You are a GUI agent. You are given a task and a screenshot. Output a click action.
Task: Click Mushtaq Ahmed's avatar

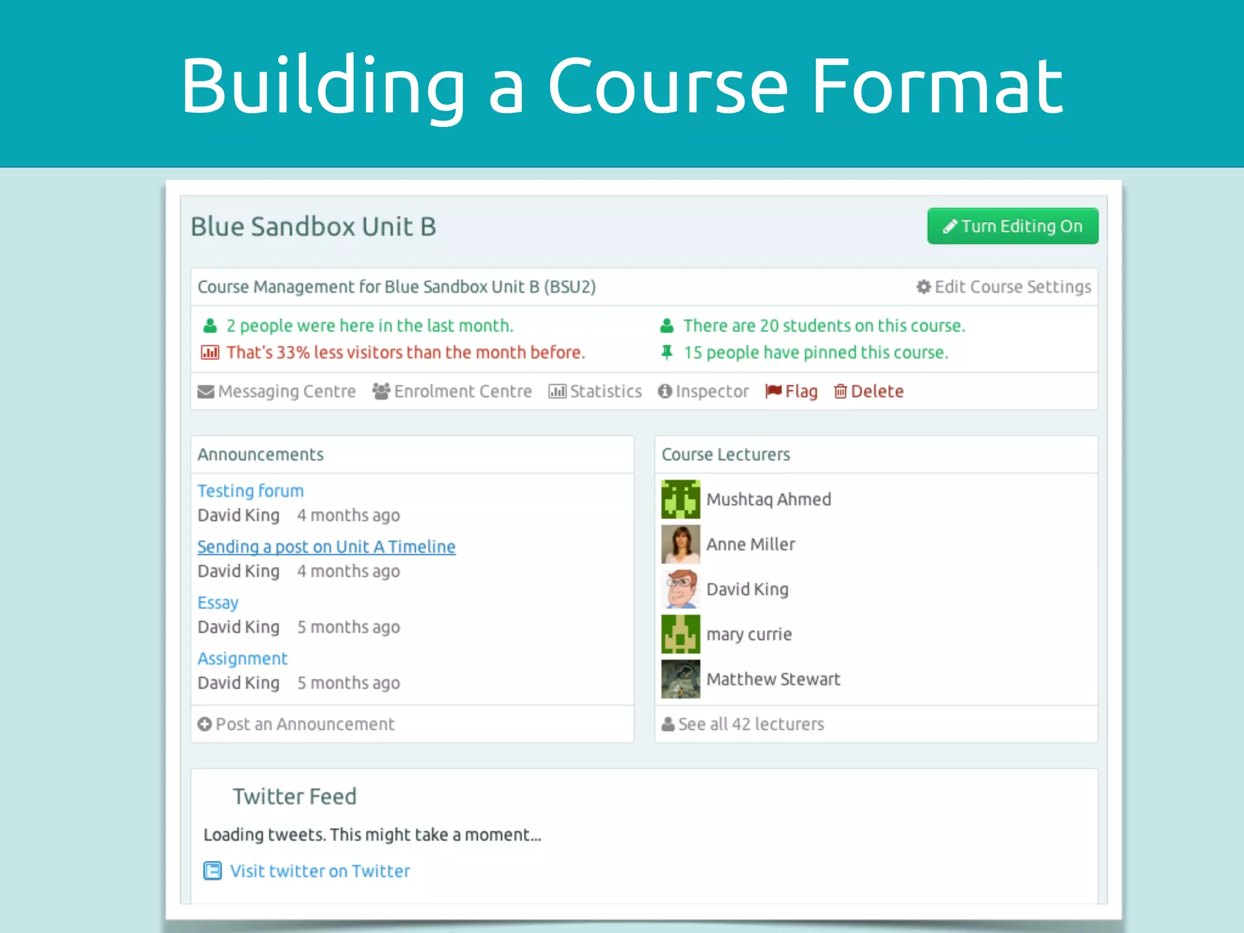tap(680, 499)
